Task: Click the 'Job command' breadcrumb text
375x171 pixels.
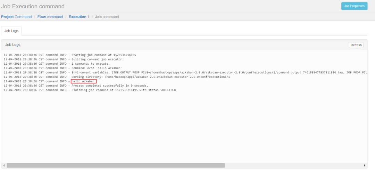Action: point(107,17)
